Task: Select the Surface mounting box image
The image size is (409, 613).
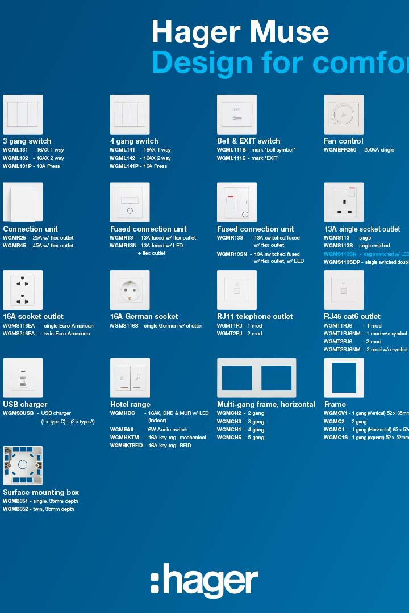Action: pyautogui.click(x=23, y=465)
